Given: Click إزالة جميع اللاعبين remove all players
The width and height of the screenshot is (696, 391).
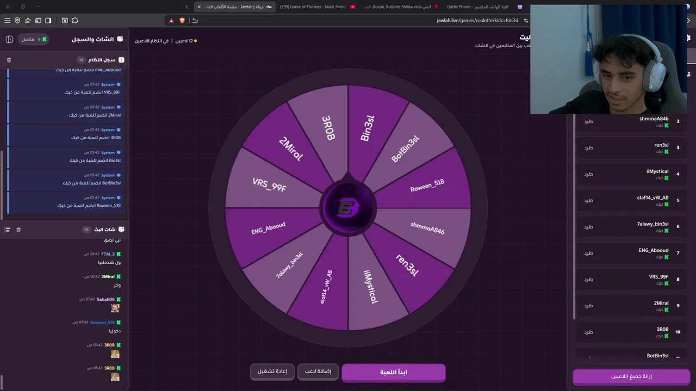Looking at the screenshot, I should (631, 376).
